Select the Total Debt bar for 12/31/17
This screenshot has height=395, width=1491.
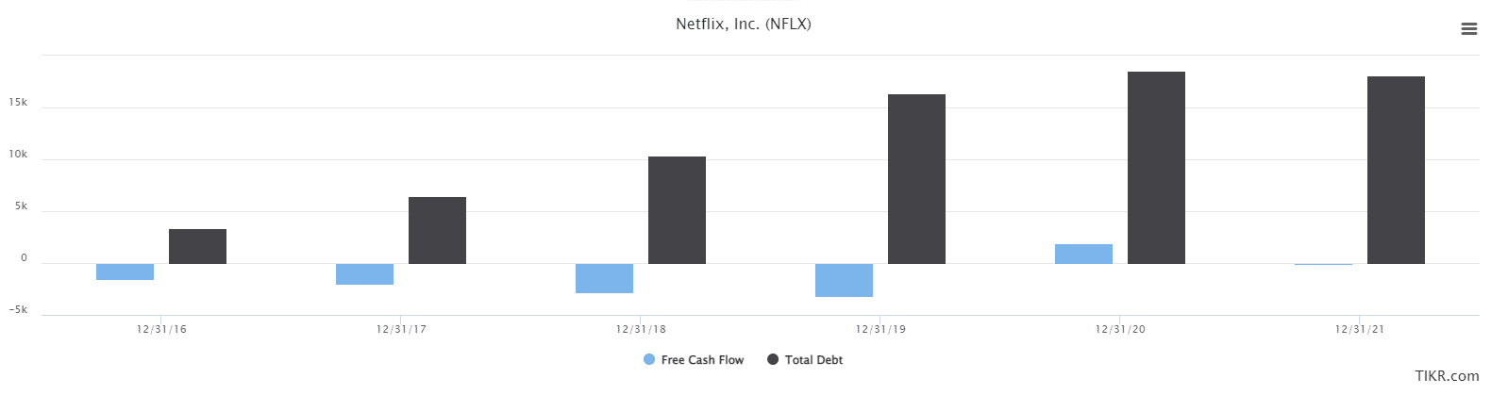coord(437,231)
